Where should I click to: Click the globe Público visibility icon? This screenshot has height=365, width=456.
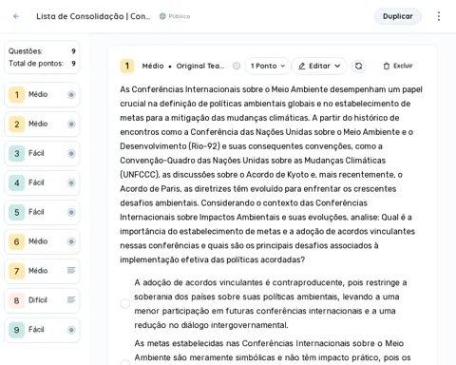(162, 16)
